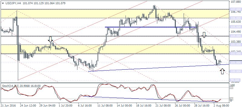Click the open price 101.074 value
Screen dimensions: 242x109
(28, 3)
